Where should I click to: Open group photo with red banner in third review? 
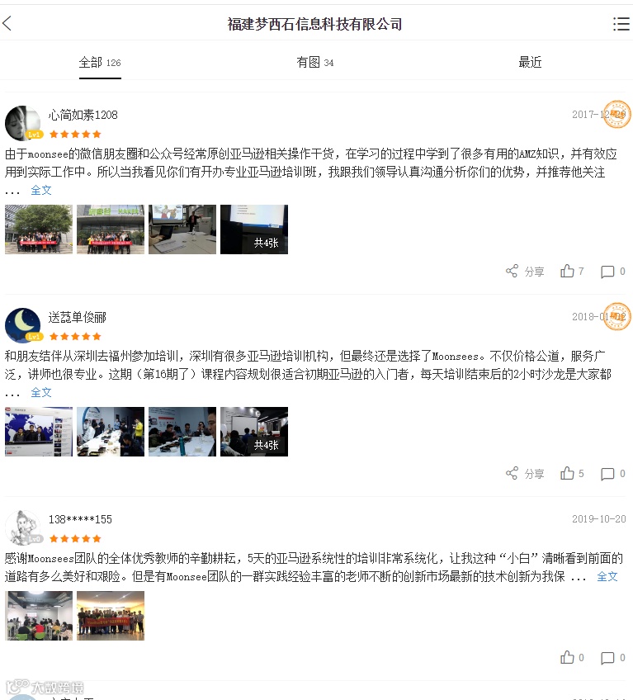click(111, 616)
